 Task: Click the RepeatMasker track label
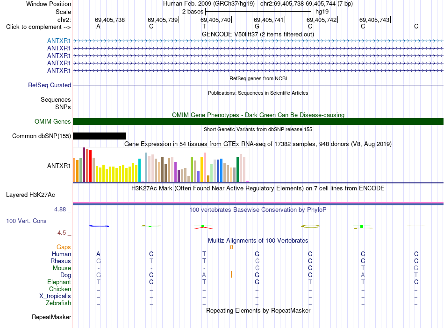[x=51, y=317]
